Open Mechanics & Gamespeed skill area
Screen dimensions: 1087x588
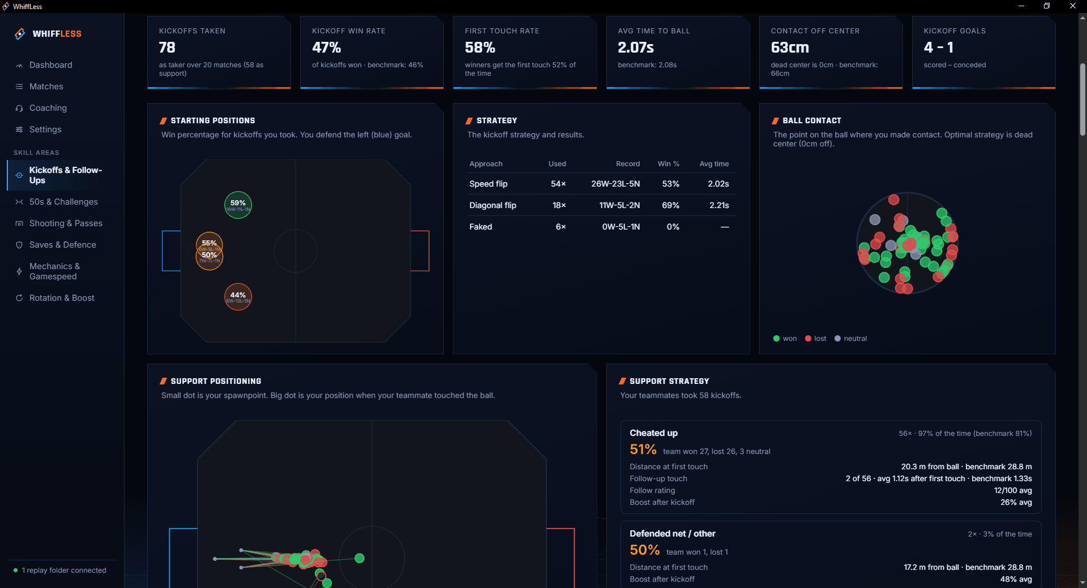point(54,271)
